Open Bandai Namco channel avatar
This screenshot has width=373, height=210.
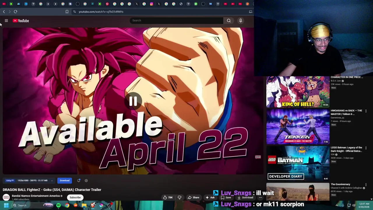[6, 197]
